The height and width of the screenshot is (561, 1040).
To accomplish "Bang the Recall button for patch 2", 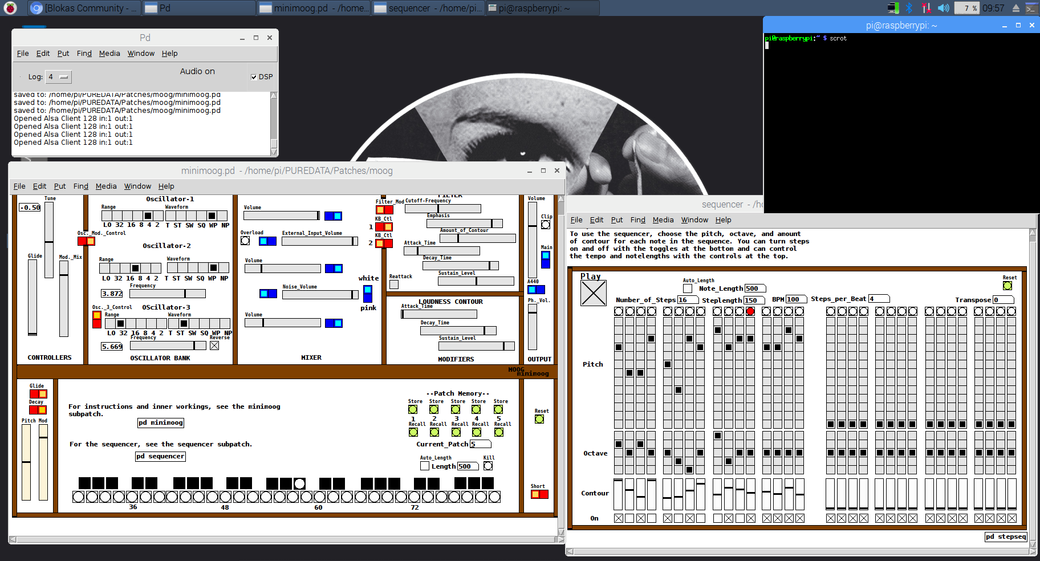I will pos(434,432).
